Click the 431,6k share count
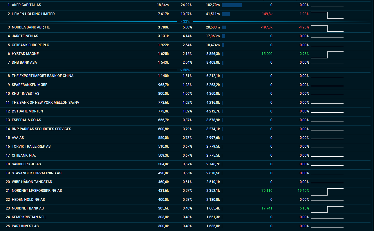 tap(163, 191)
